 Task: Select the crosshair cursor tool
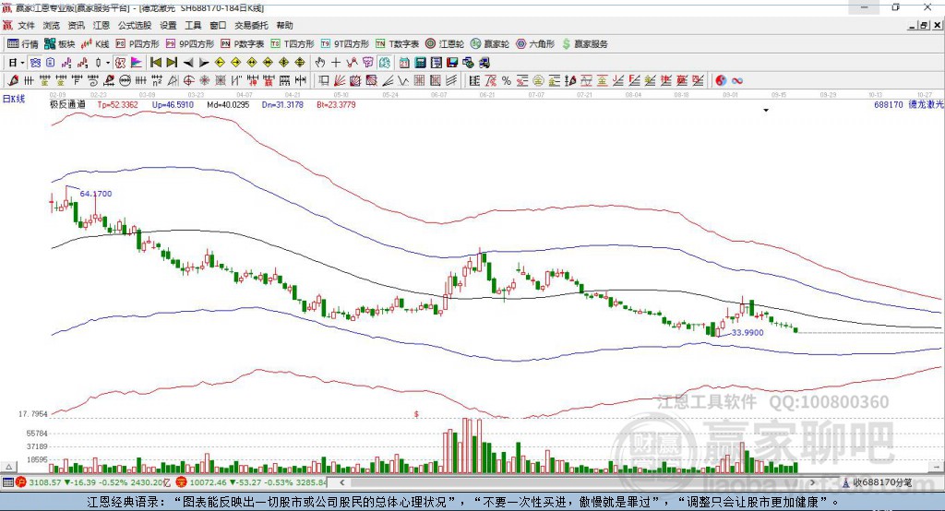click(x=336, y=63)
